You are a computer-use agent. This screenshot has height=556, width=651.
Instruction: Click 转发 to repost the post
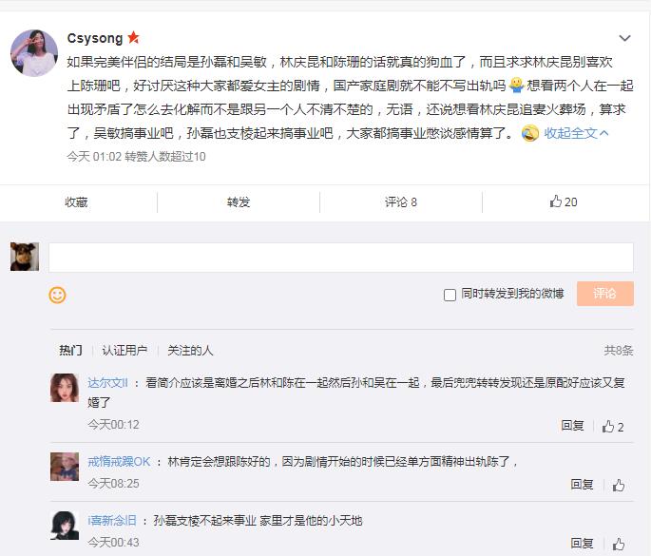[239, 201]
